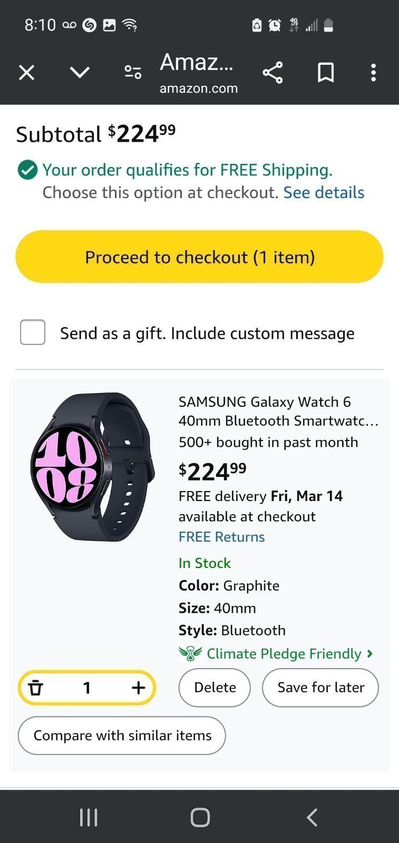This screenshot has width=399, height=843.
Task: Expand Climate Pledge Friendly chevron
Action: point(370,653)
